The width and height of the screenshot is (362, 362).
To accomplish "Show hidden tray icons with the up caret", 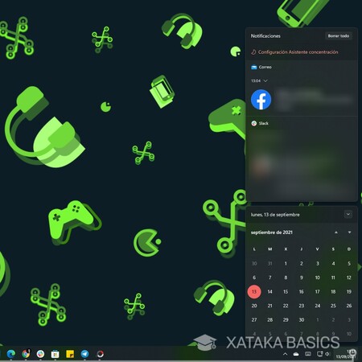I will point(285,354).
